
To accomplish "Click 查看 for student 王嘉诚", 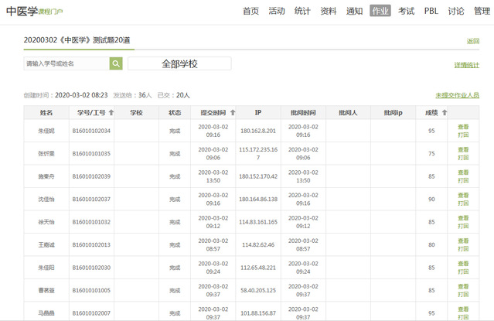I will point(463,241).
